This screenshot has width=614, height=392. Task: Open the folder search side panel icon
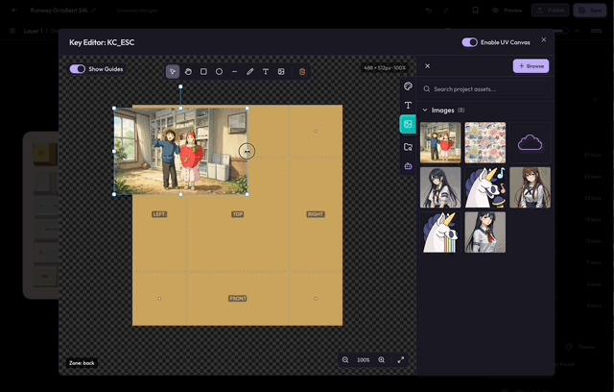[x=408, y=147]
